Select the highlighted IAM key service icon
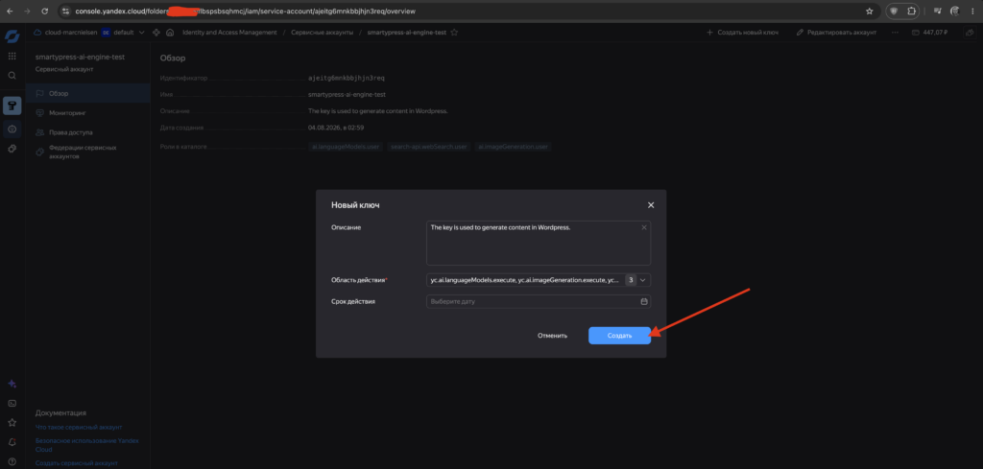983x469 pixels. coord(12,106)
